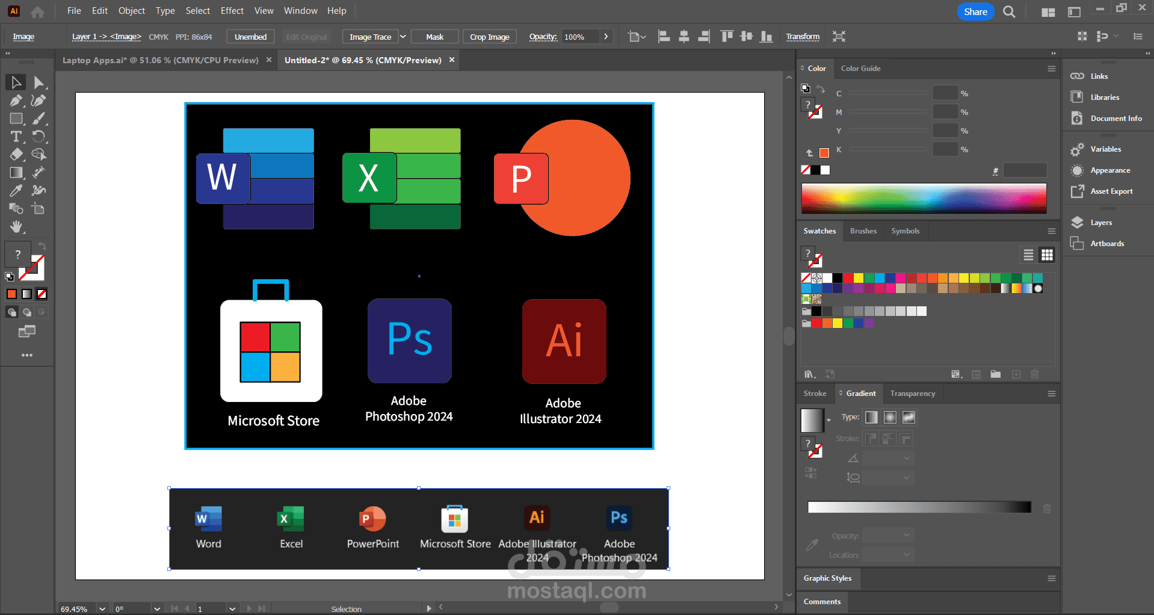Open the Libraries panel
The height and width of the screenshot is (615, 1154).
(1105, 97)
